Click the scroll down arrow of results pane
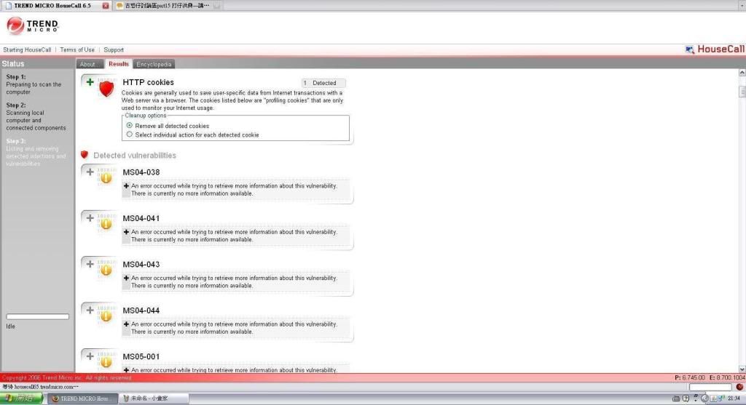This screenshot has height=405, width=746. [742, 369]
